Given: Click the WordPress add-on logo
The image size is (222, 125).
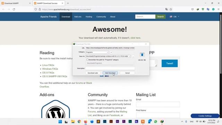Looking at the screenshot, I should point(55,109).
